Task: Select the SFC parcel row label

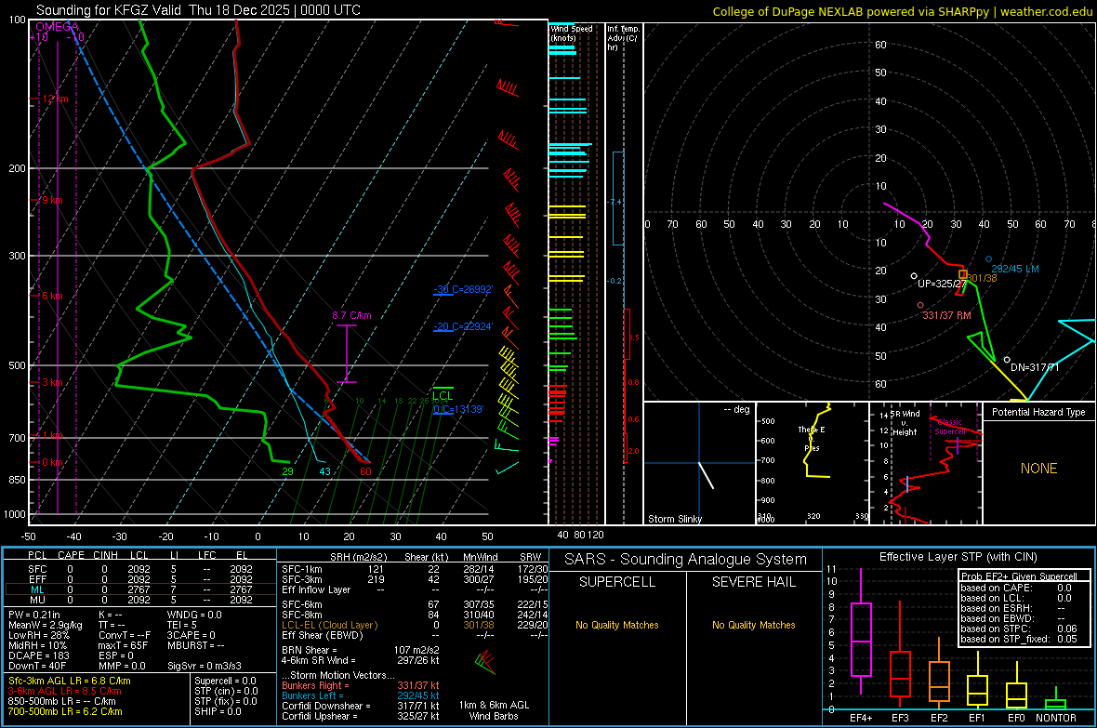Action: [37, 569]
